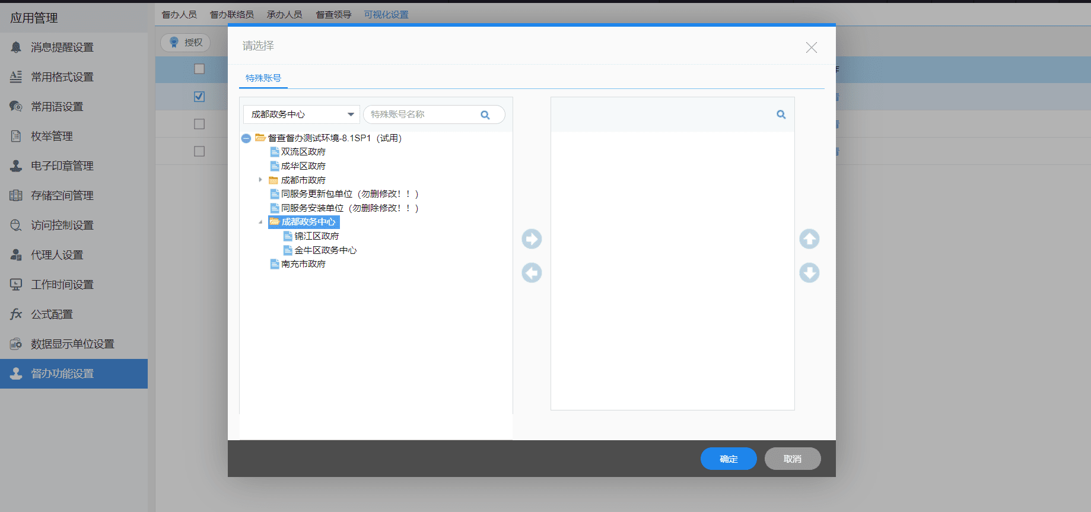Viewport: 1091px width, 512px height.
Task: Select 同服务更新包单位 tree item
Action: click(x=350, y=194)
